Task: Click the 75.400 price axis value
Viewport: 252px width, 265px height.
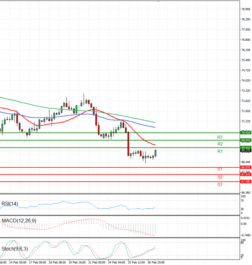Action: [x=246, y=60]
